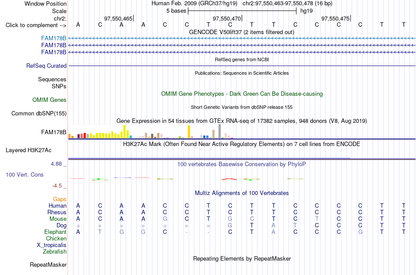Screen dimensions: 416x275
Task: Click 'RefSeq genes from NCBI' title
Action: 242,59
